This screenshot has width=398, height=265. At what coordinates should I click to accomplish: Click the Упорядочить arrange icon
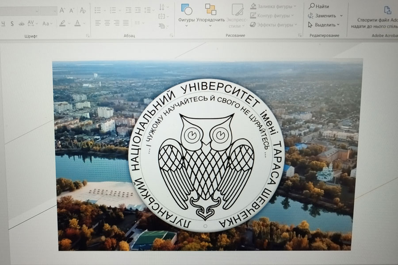pyautogui.click(x=210, y=13)
